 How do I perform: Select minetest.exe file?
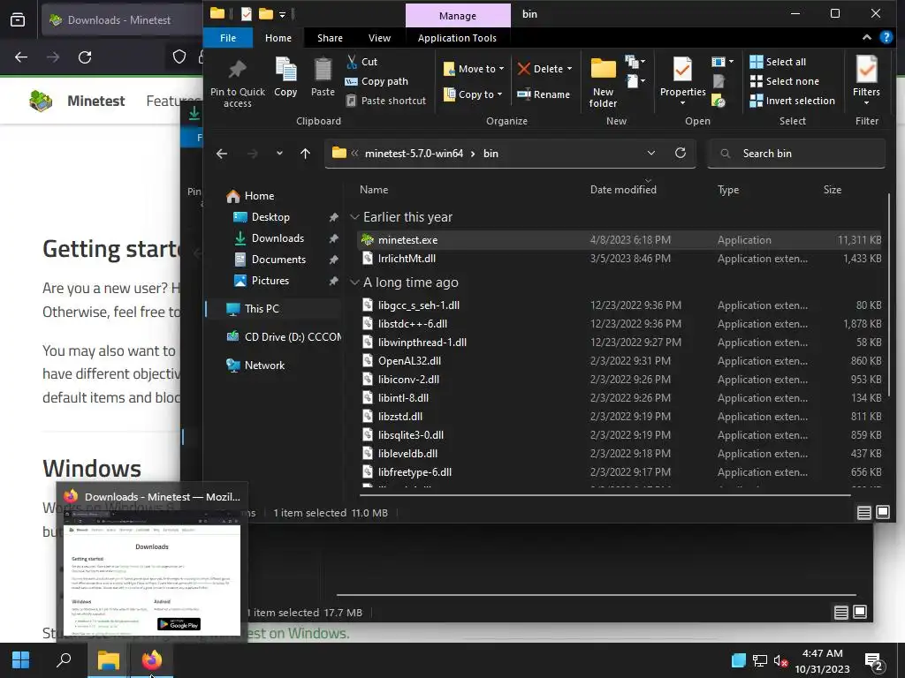pyautogui.click(x=620, y=240)
